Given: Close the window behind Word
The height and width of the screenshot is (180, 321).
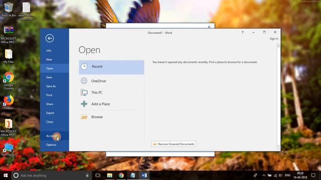Looking at the screenshot, I should point(209,26).
